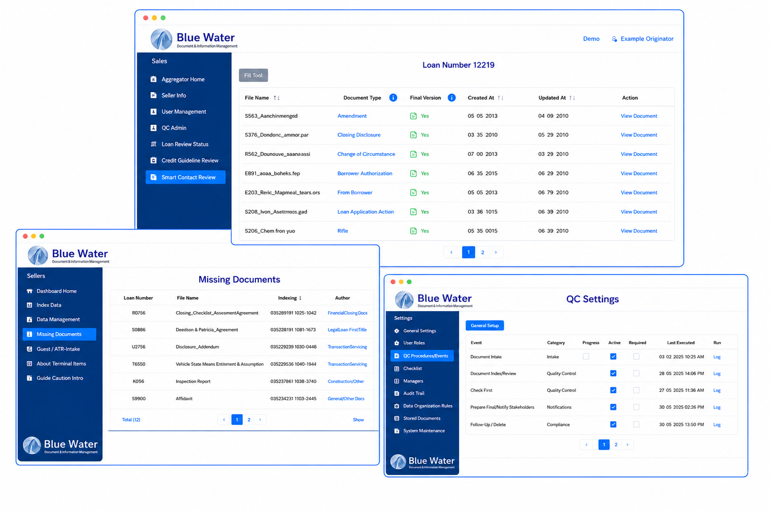Image resolution: width=770 pixels, height=513 pixels.
Task: Go to previous page in QC Settings
Action: pyautogui.click(x=586, y=445)
